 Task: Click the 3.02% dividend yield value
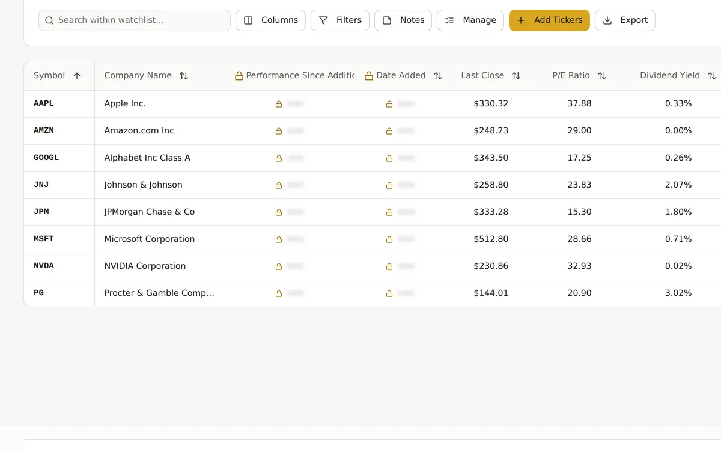coord(678,293)
